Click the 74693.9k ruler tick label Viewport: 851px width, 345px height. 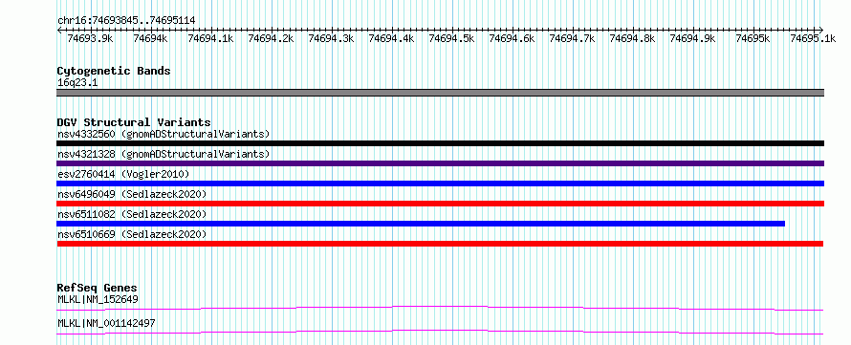coord(90,38)
